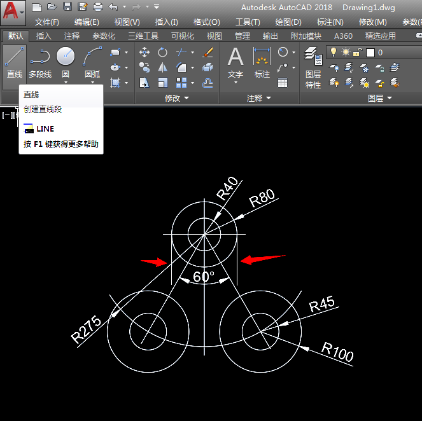Image resolution: width=422 pixels, height=421 pixels.
Task: Activate the Move tool in the Modify panel
Action: [144, 52]
